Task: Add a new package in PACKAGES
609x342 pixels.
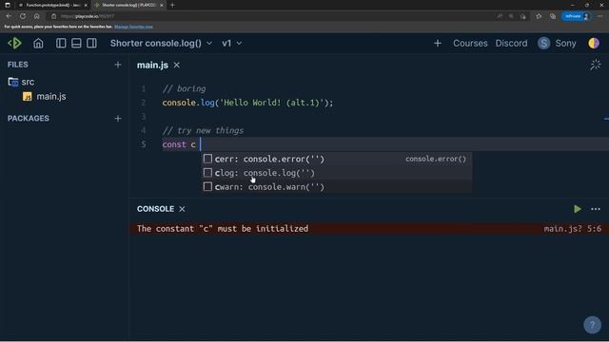Action: 118,118
